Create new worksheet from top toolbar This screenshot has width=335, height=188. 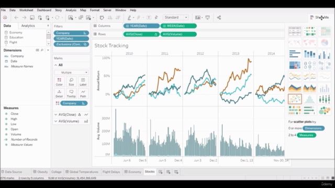pyautogui.click(x=70, y=18)
